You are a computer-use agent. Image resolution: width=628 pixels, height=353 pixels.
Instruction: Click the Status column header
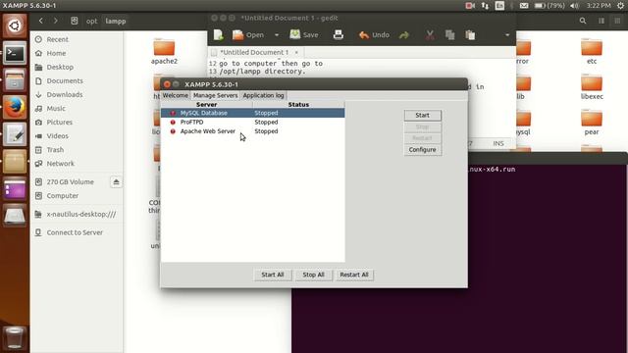pyautogui.click(x=298, y=105)
